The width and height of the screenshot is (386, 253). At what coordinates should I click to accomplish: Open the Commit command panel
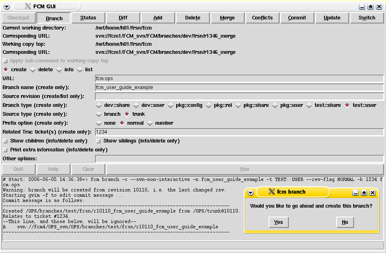click(297, 18)
